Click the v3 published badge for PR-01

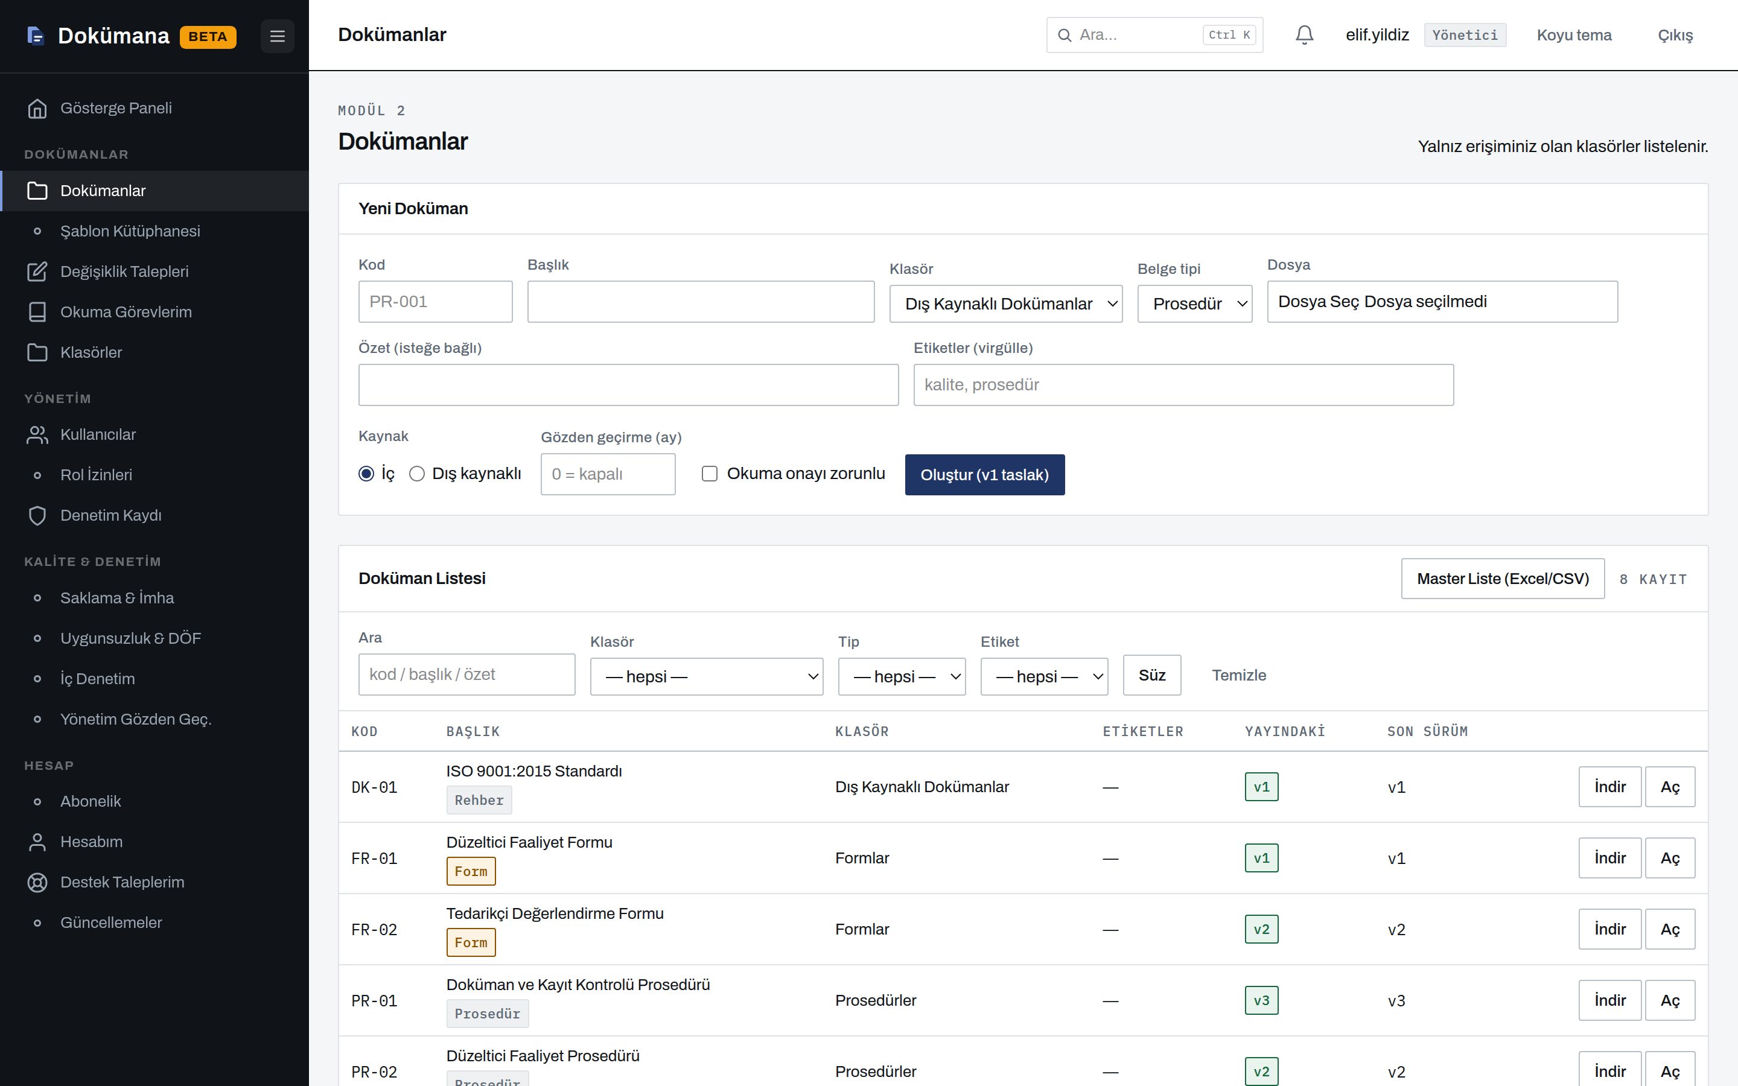pyautogui.click(x=1261, y=1000)
